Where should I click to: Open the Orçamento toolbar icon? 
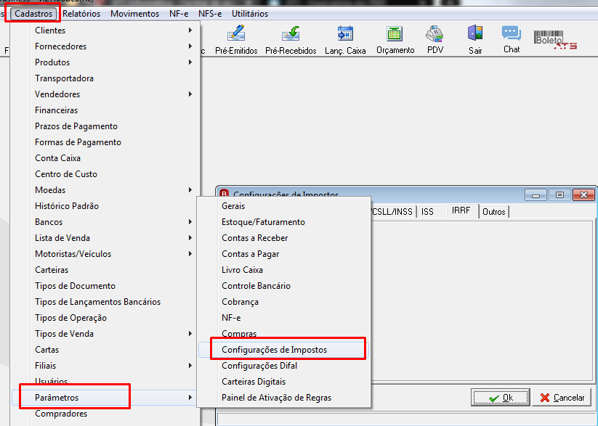pos(395,40)
